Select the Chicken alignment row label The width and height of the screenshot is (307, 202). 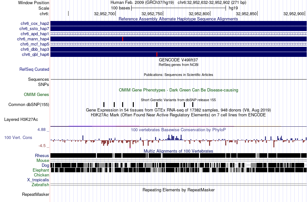click(41, 175)
